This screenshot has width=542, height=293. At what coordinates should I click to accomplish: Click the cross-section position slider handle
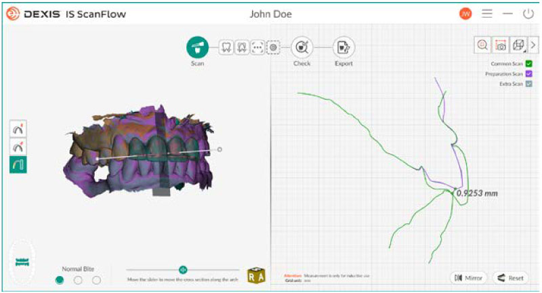183,270
